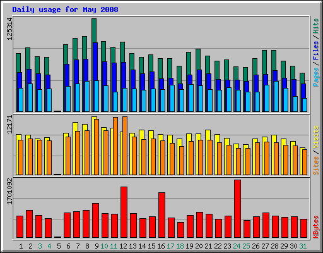323x253 pixels.
Task: Click day label 16 on the x-axis
Action: pos(161,246)
